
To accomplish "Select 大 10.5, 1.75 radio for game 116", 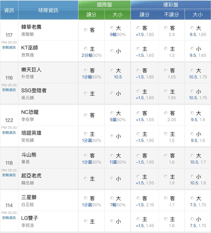I will [192, 71].
